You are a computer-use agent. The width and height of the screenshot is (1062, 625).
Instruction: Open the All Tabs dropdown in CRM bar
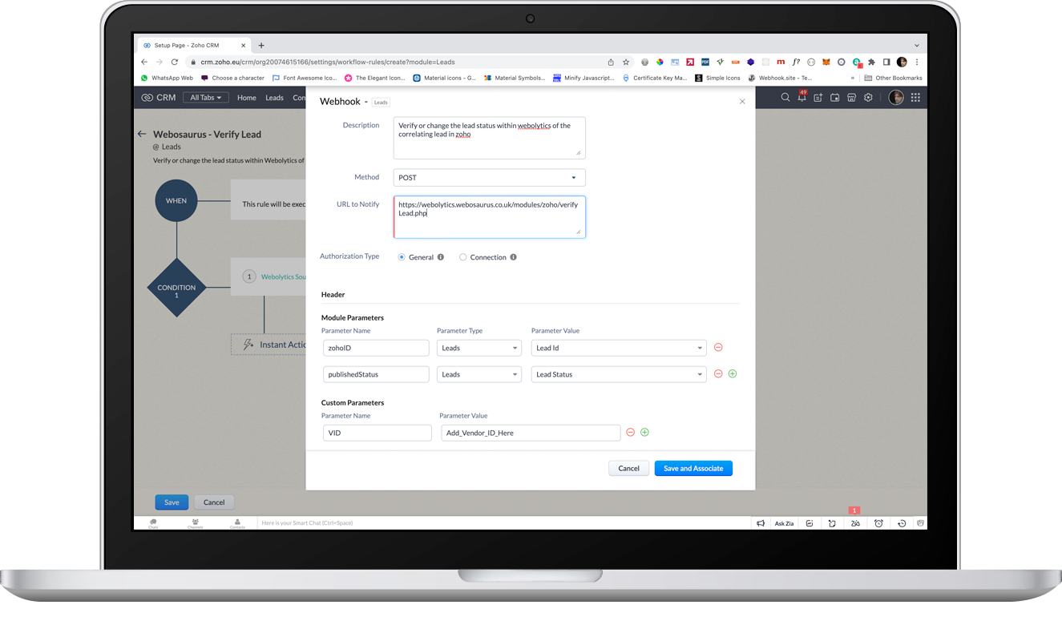(206, 98)
